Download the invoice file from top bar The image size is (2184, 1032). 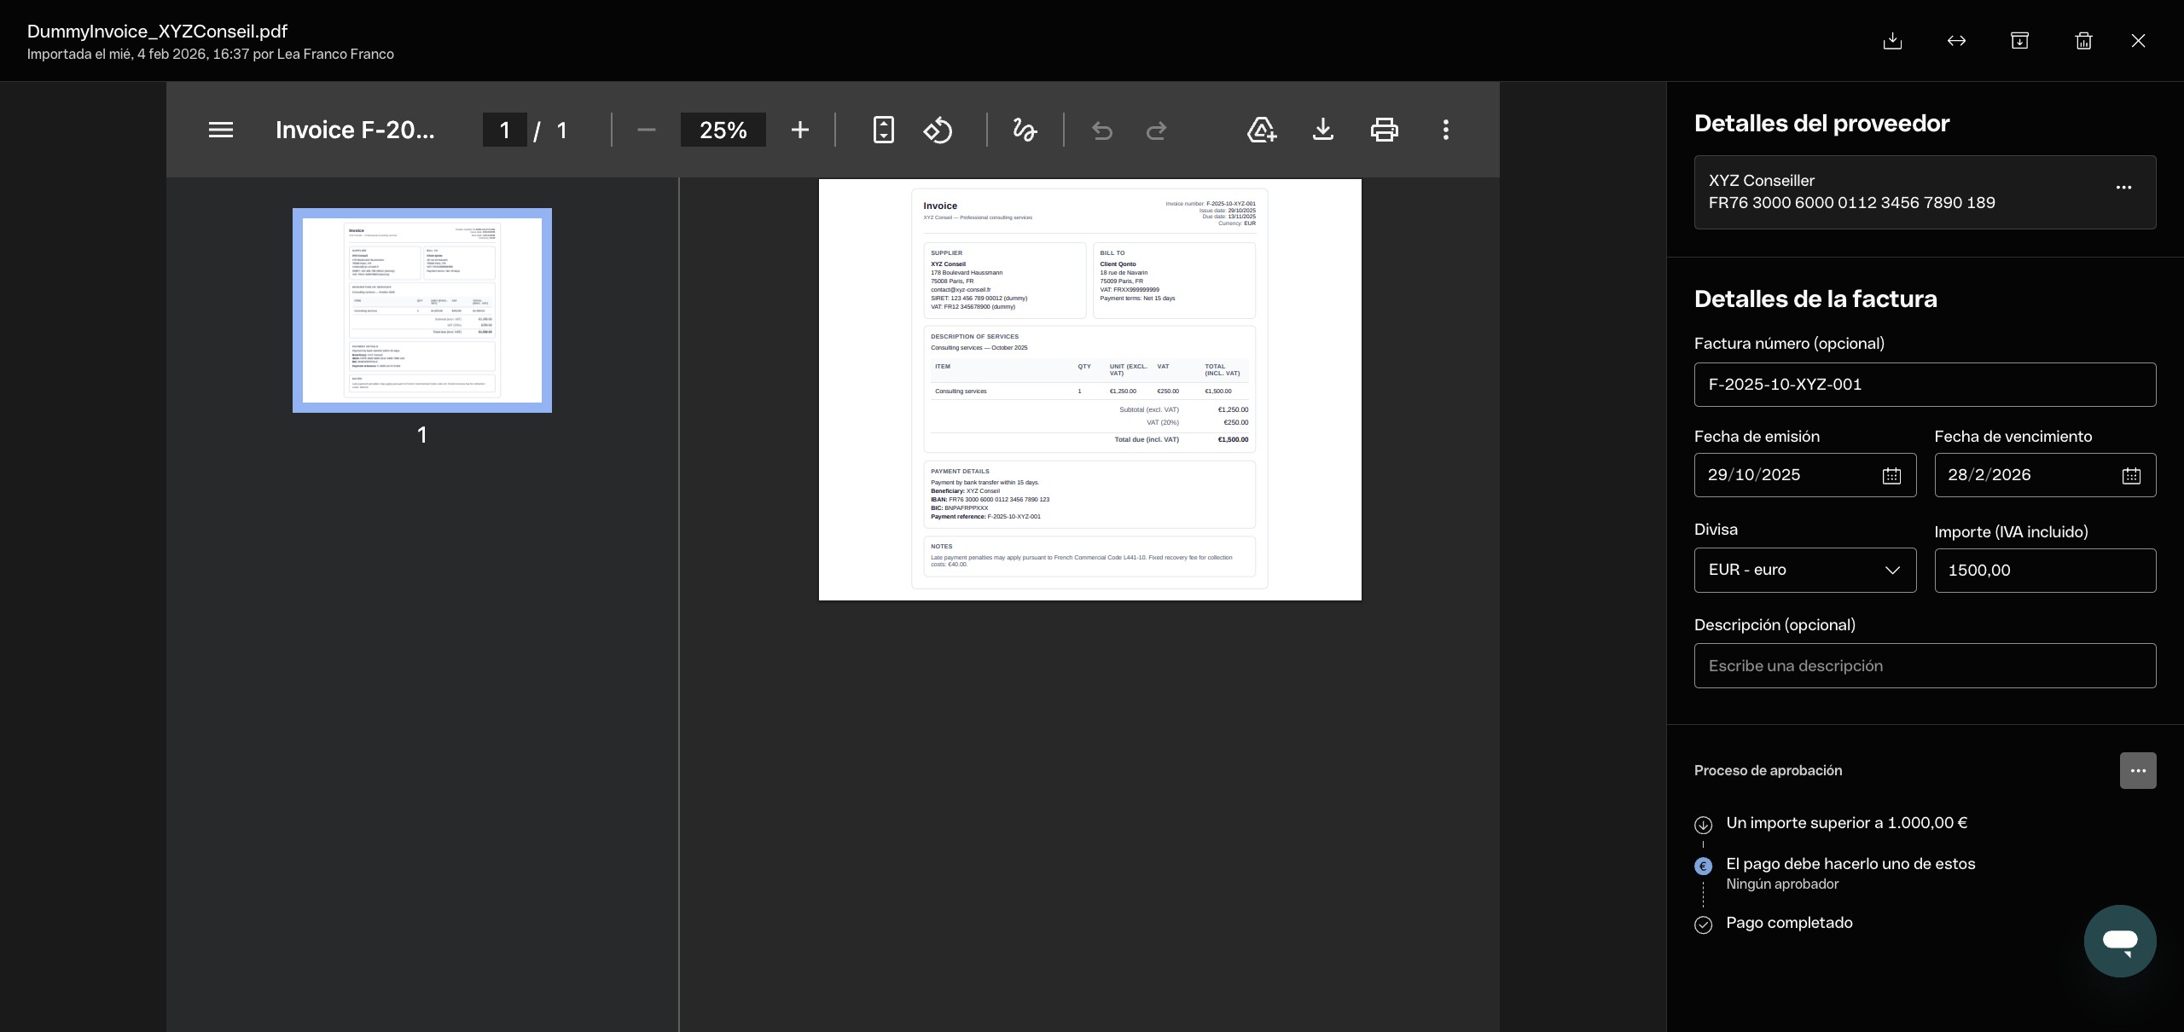[1892, 41]
